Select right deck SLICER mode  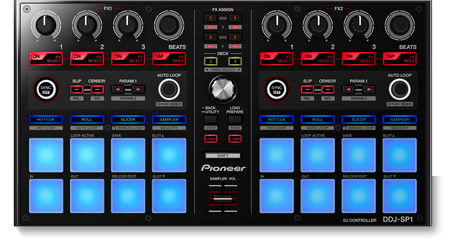(x=359, y=120)
